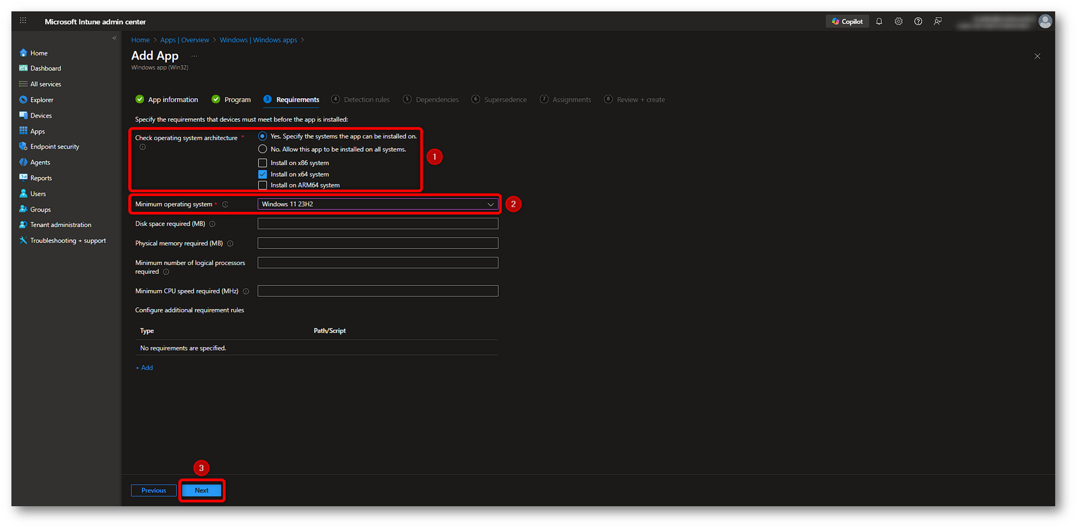Click the Users icon in sidebar
The width and height of the screenshot is (1078, 529).
[x=23, y=193]
